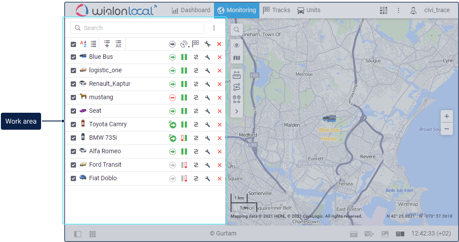
Task: Open civi_trace user account menu
Action: coord(430,10)
